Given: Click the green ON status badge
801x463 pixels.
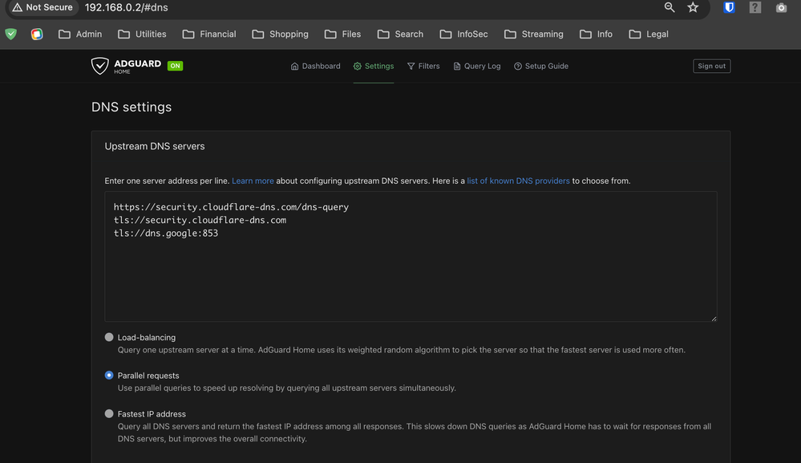Looking at the screenshot, I should tap(176, 66).
